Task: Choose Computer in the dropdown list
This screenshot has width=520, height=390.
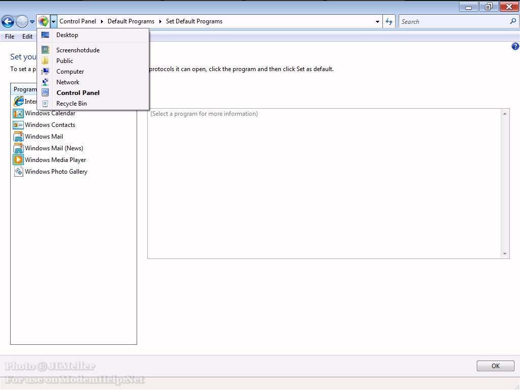Action: coord(93,71)
